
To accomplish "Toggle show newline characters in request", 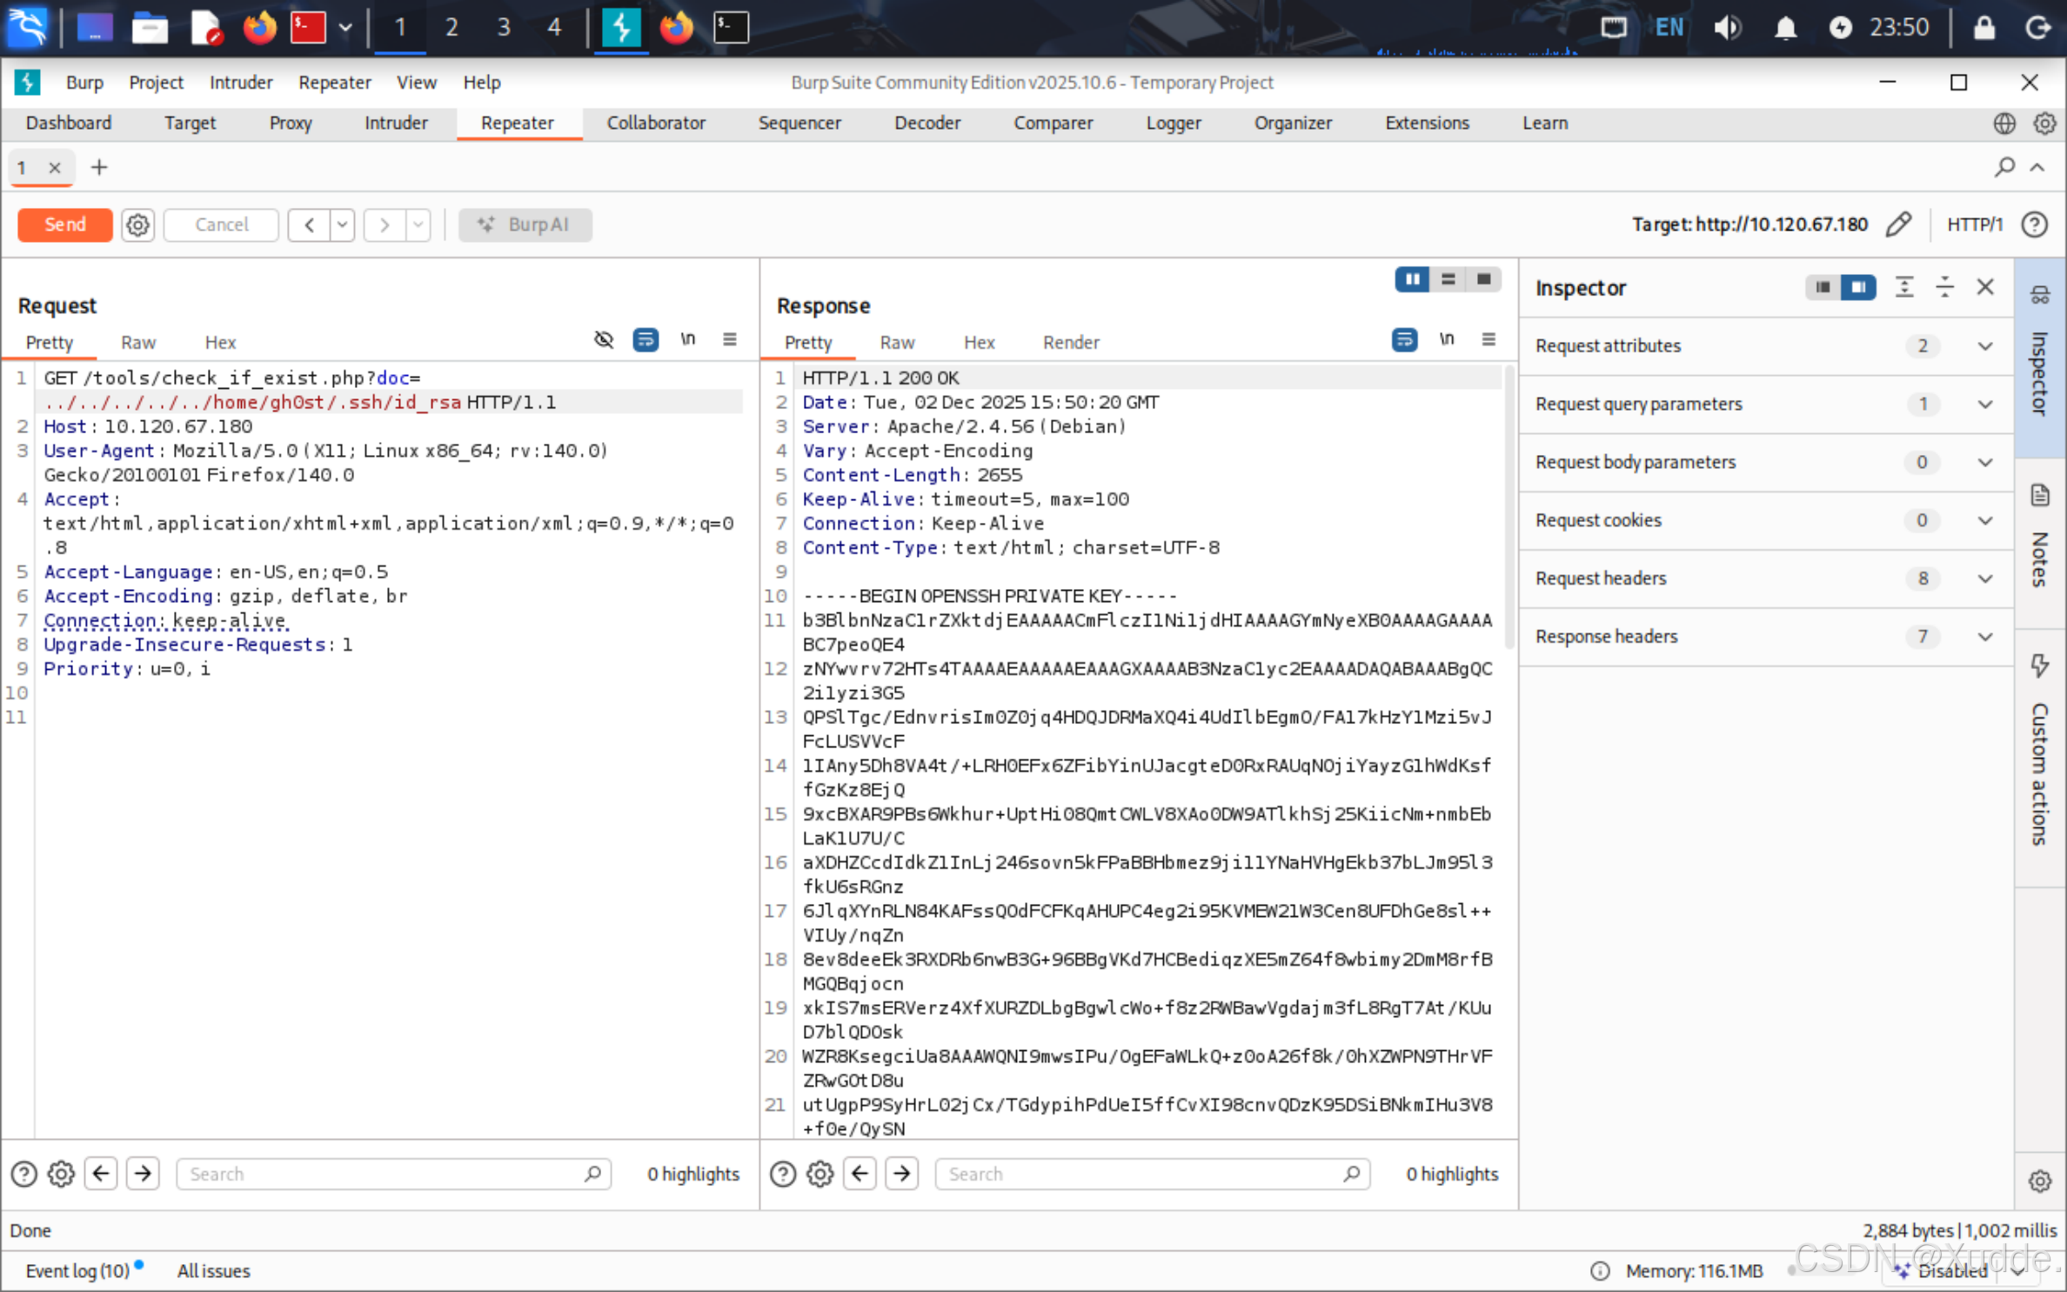I will [x=687, y=340].
